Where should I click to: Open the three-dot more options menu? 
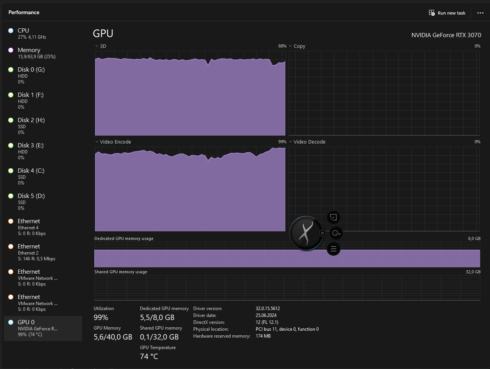[480, 13]
